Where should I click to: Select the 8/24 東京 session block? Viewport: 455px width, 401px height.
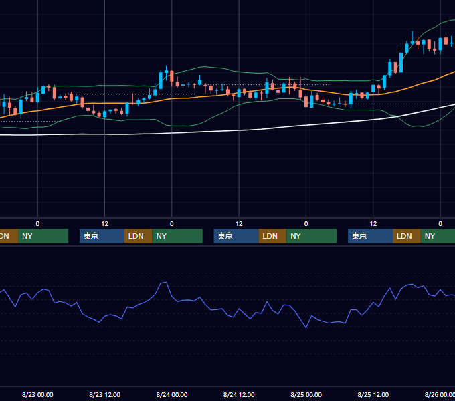[x=236, y=236]
